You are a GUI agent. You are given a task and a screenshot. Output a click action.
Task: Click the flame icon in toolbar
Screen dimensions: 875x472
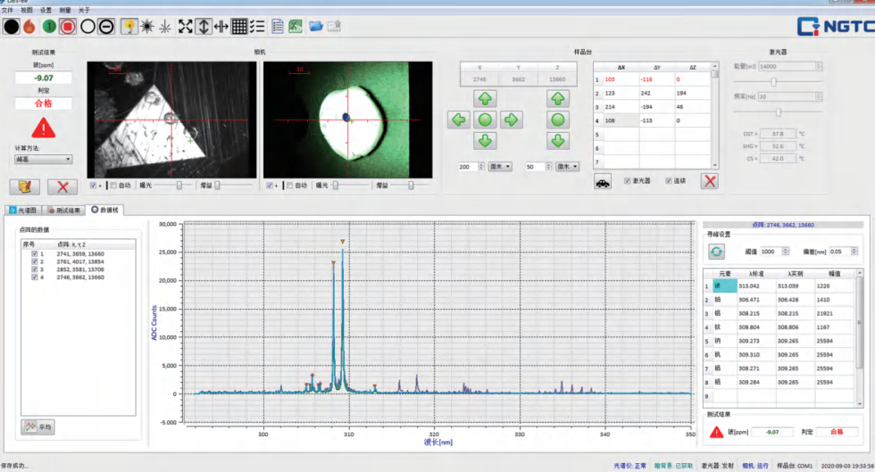click(x=29, y=26)
